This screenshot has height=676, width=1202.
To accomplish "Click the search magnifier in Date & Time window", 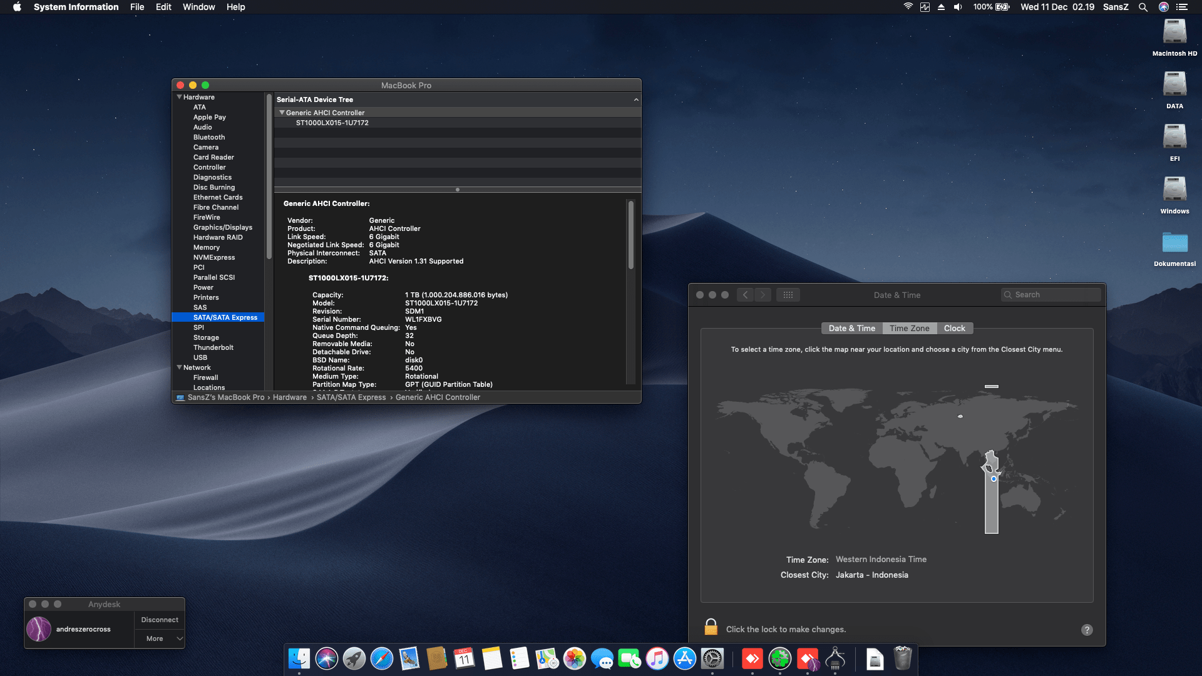I will pyautogui.click(x=1007, y=294).
